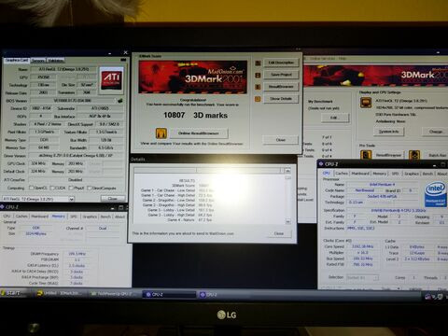Click GPU-Z Name field value

[x=63, y=69]
